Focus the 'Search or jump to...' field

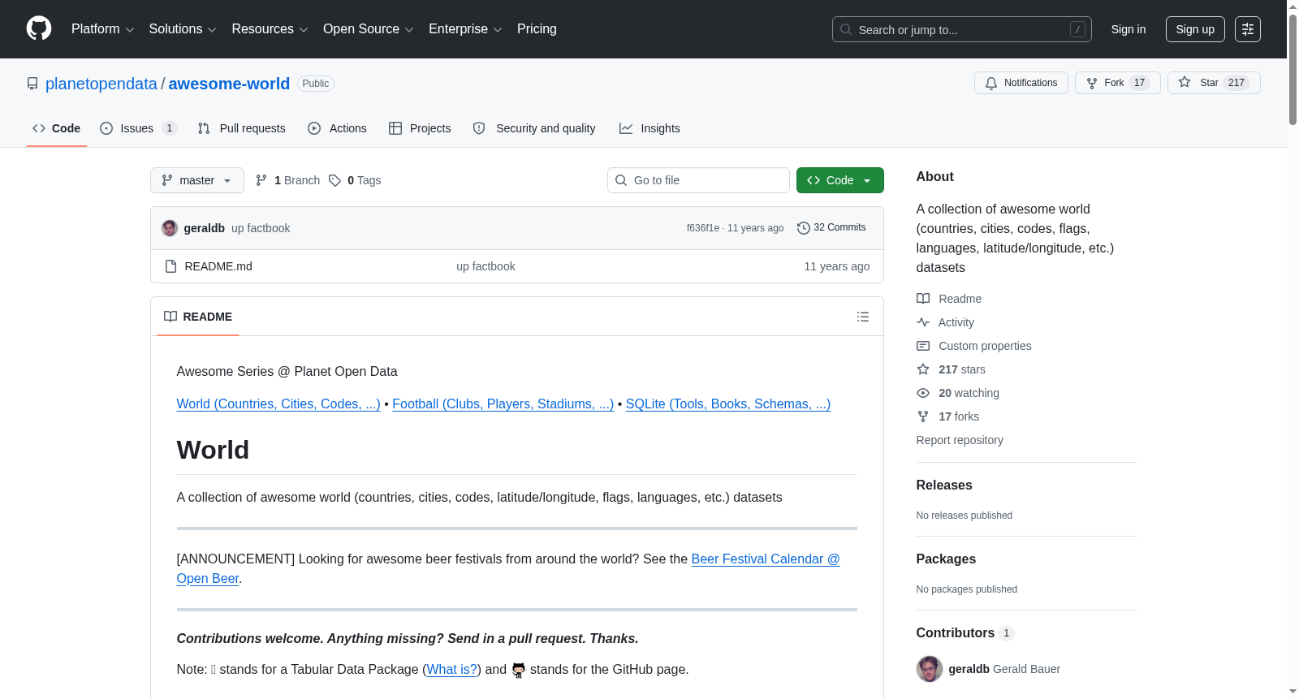(962, 29)
